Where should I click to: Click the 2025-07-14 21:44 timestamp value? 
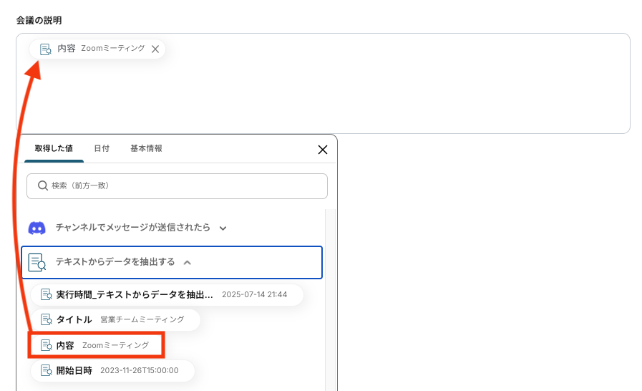click(254, 295)
